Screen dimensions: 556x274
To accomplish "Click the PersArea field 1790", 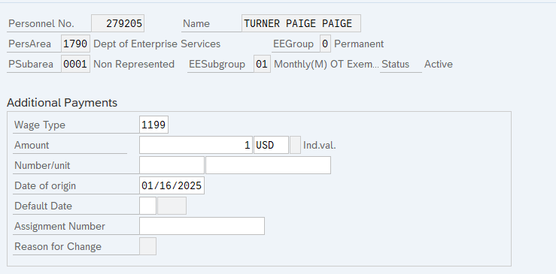I will coord(75,44).
